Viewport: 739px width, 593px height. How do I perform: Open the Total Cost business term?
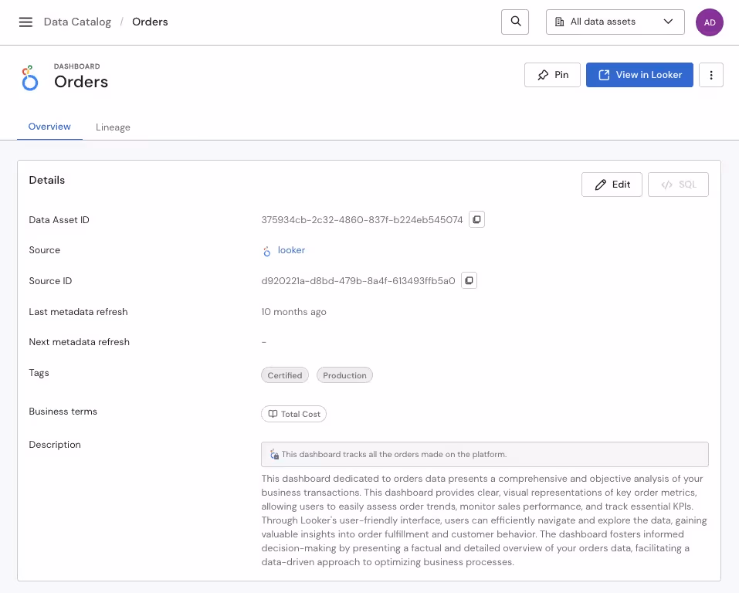tap(293, 414)
